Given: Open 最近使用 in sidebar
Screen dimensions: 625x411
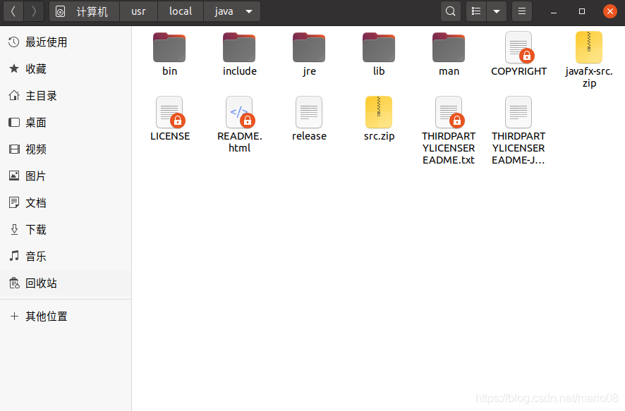Looking at the screenshot, I should coord(66,42).
